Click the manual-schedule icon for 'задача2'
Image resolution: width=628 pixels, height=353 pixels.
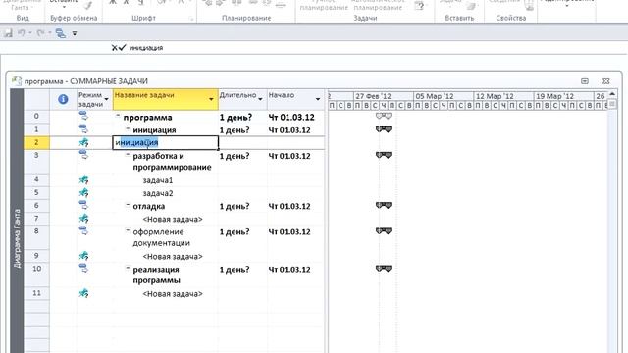coord(83,193)
